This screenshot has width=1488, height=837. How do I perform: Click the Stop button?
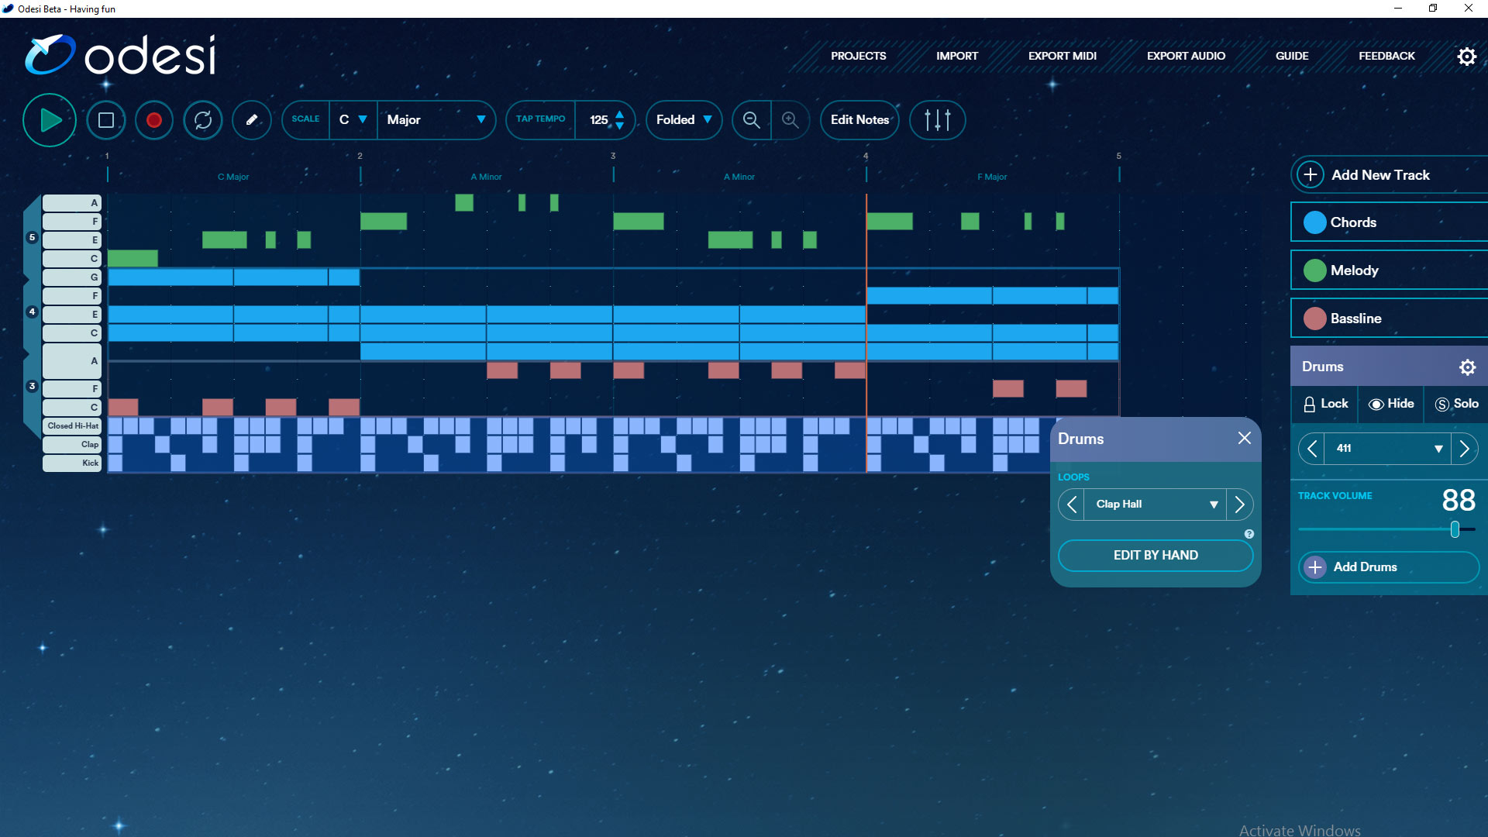105,120
